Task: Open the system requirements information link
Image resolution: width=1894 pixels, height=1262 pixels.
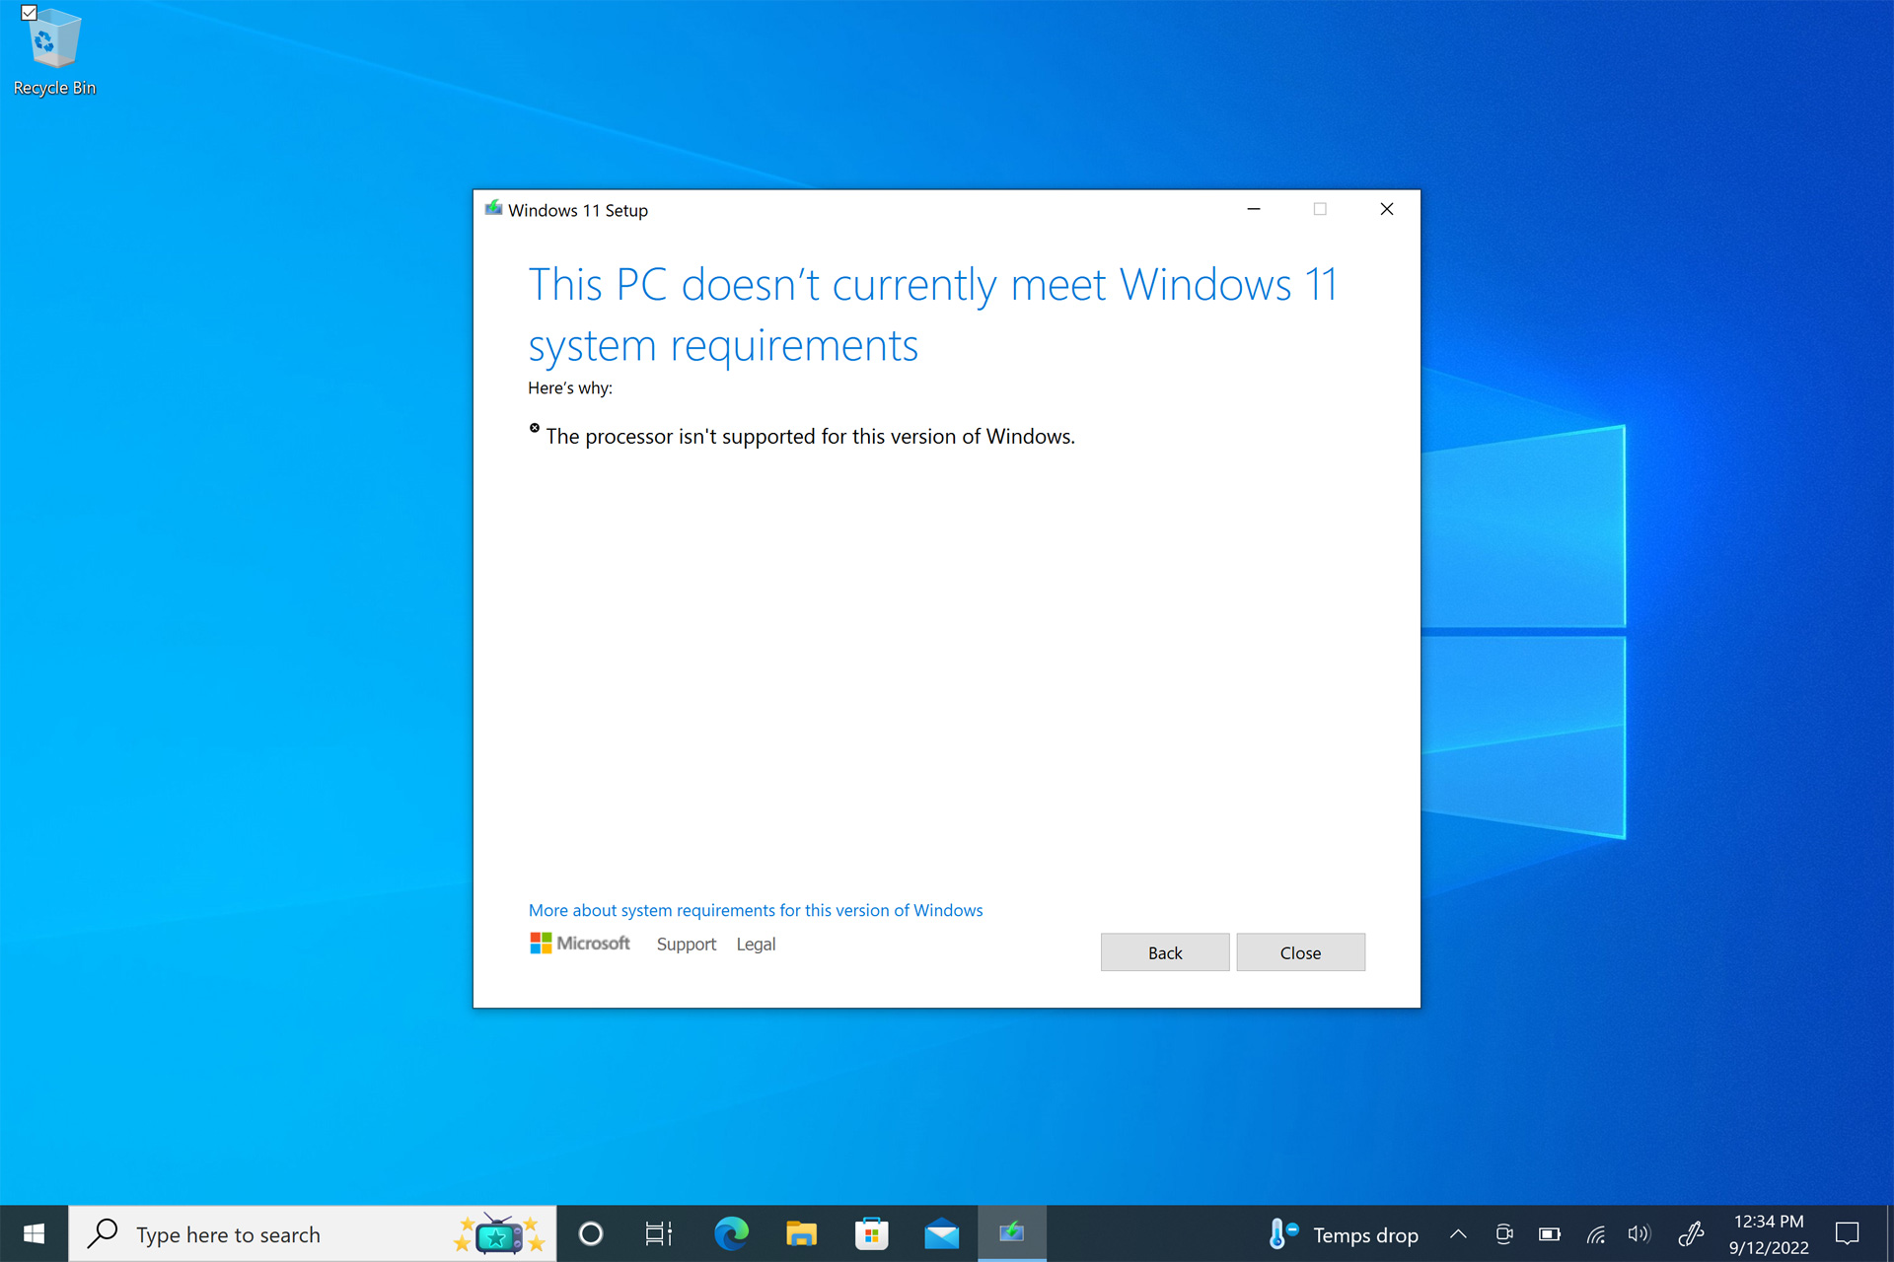Action: tap(755, 910)
